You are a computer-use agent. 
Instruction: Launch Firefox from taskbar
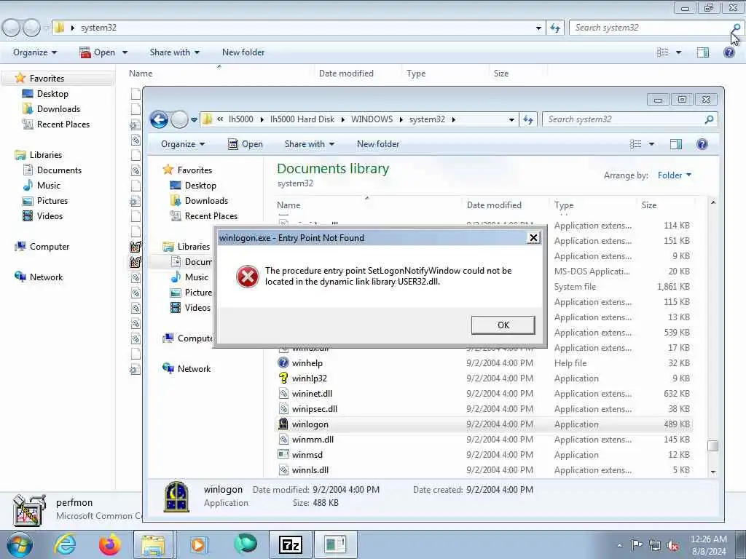coord(110,544)
